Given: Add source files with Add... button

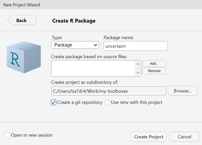Looking at the screenshot, I should pos(154,63).
